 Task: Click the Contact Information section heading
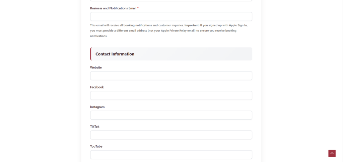click(115, 54)
